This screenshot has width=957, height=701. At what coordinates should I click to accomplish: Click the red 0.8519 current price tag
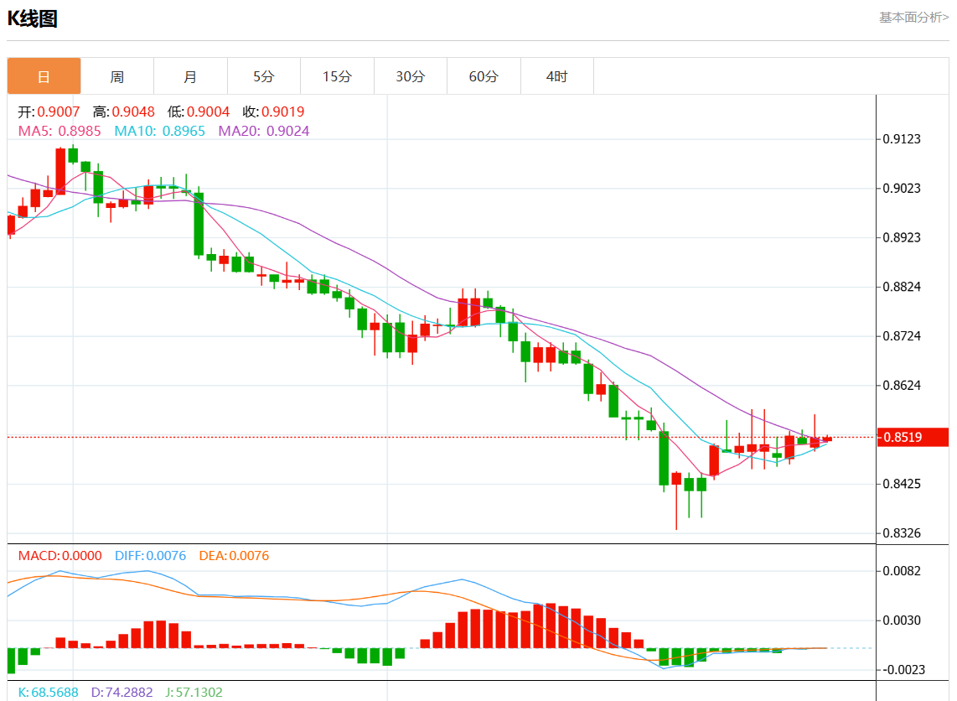click(x=913, y=437)
